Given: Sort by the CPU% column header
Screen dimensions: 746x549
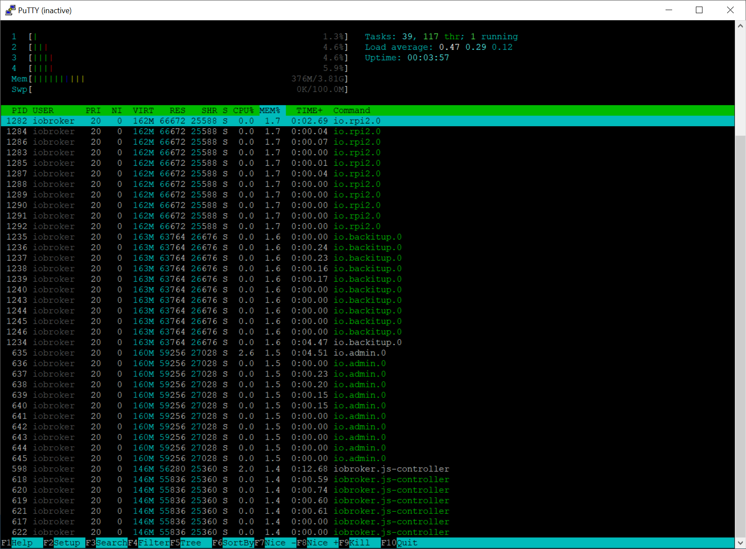Looking at the screenshot, I should [x=244, y=110].
